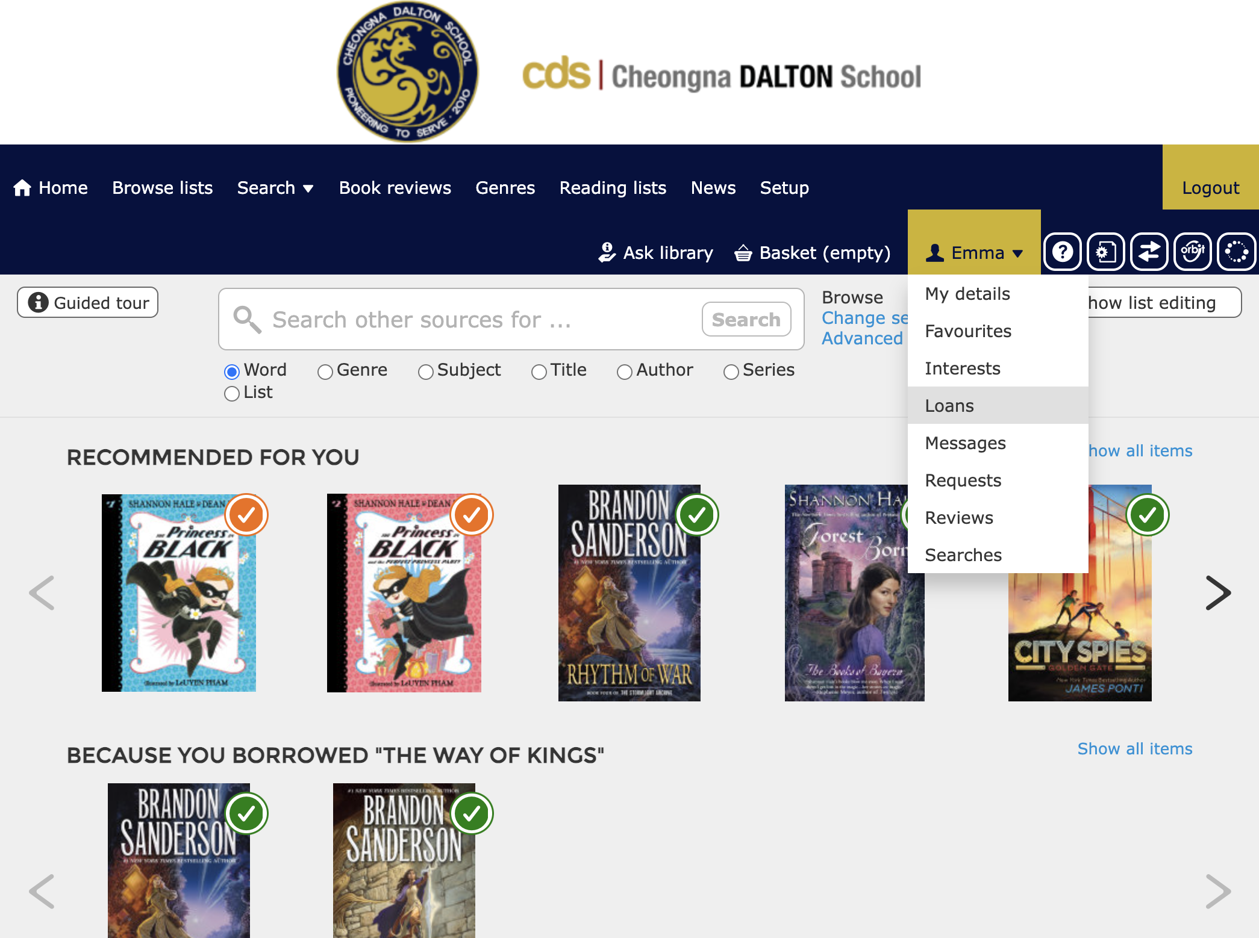Image resolution: width=1259 pixels, height=938 pixels.
Task: Click availability checkmark on Rhythm of War
Action: click(697, 515)
